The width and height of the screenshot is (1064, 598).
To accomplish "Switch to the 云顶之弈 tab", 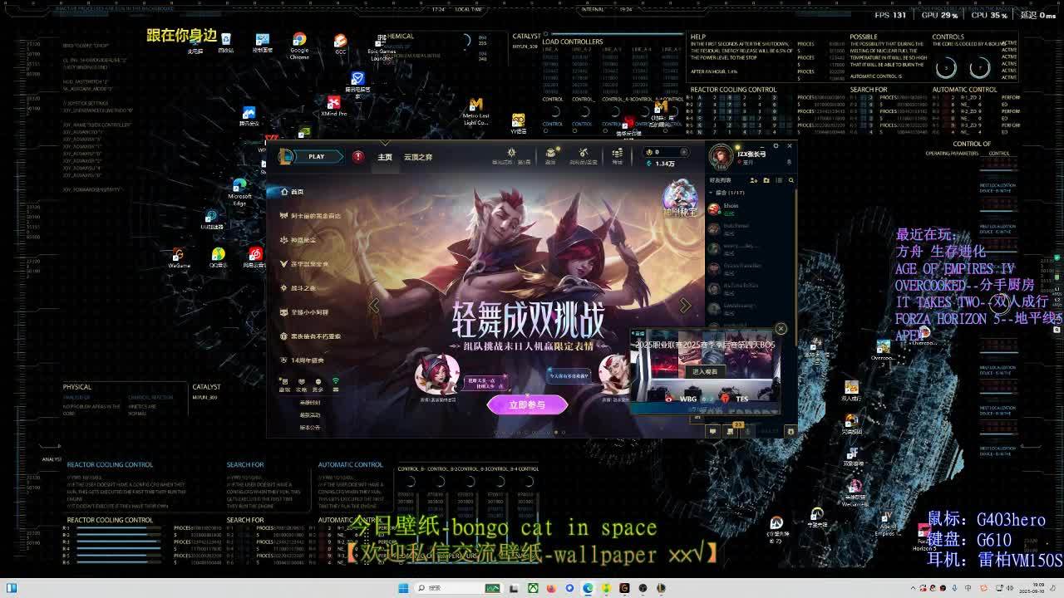I will pyautogui.click(x=418, y=157).
